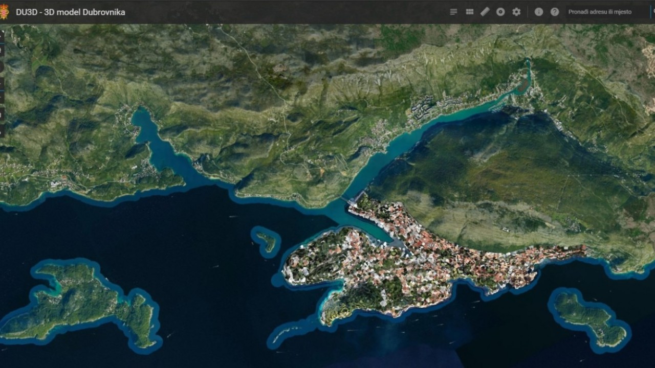Open the help question mark icon
The width and height of the screenshot is (655, 368).
click(x=555, y=12)
